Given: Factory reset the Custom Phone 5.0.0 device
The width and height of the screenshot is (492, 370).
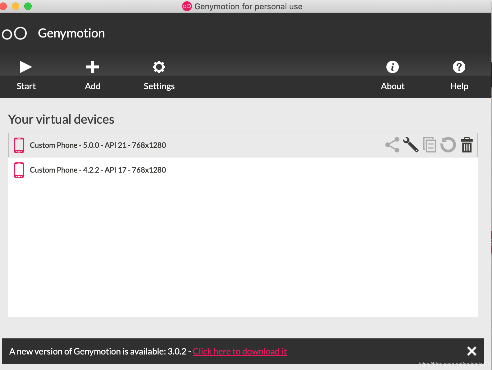Looking at the screenshot, I should click(x=448, y=145).
